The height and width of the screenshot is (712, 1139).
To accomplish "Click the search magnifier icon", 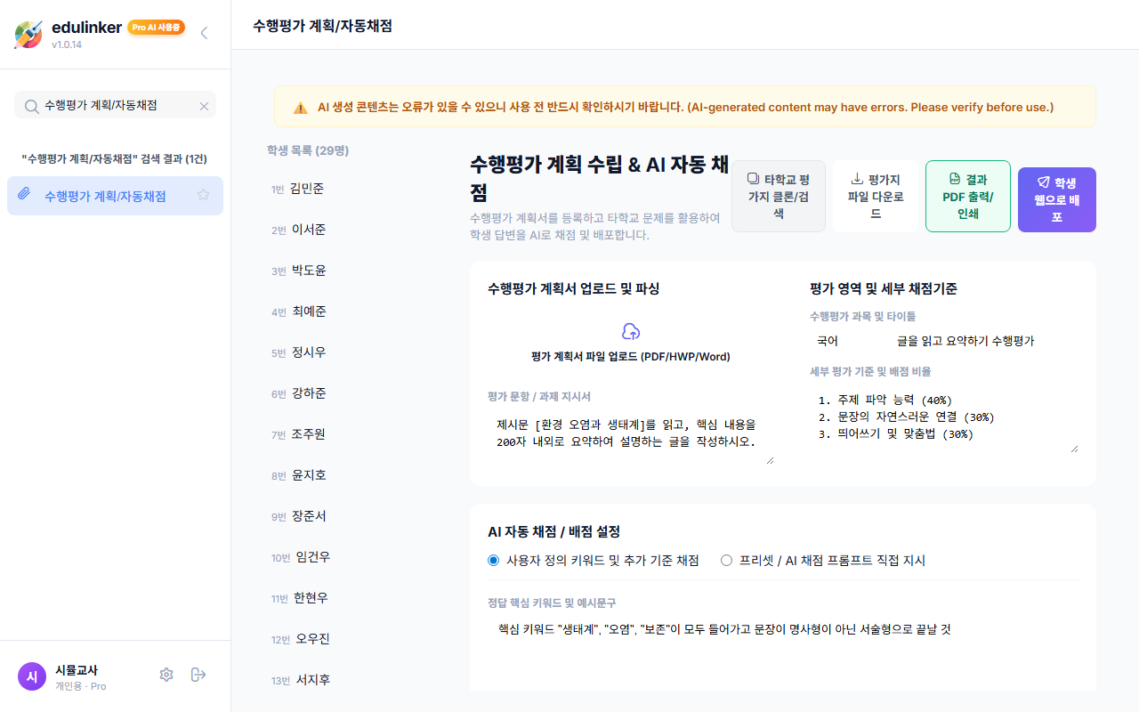I will (31, 106).
